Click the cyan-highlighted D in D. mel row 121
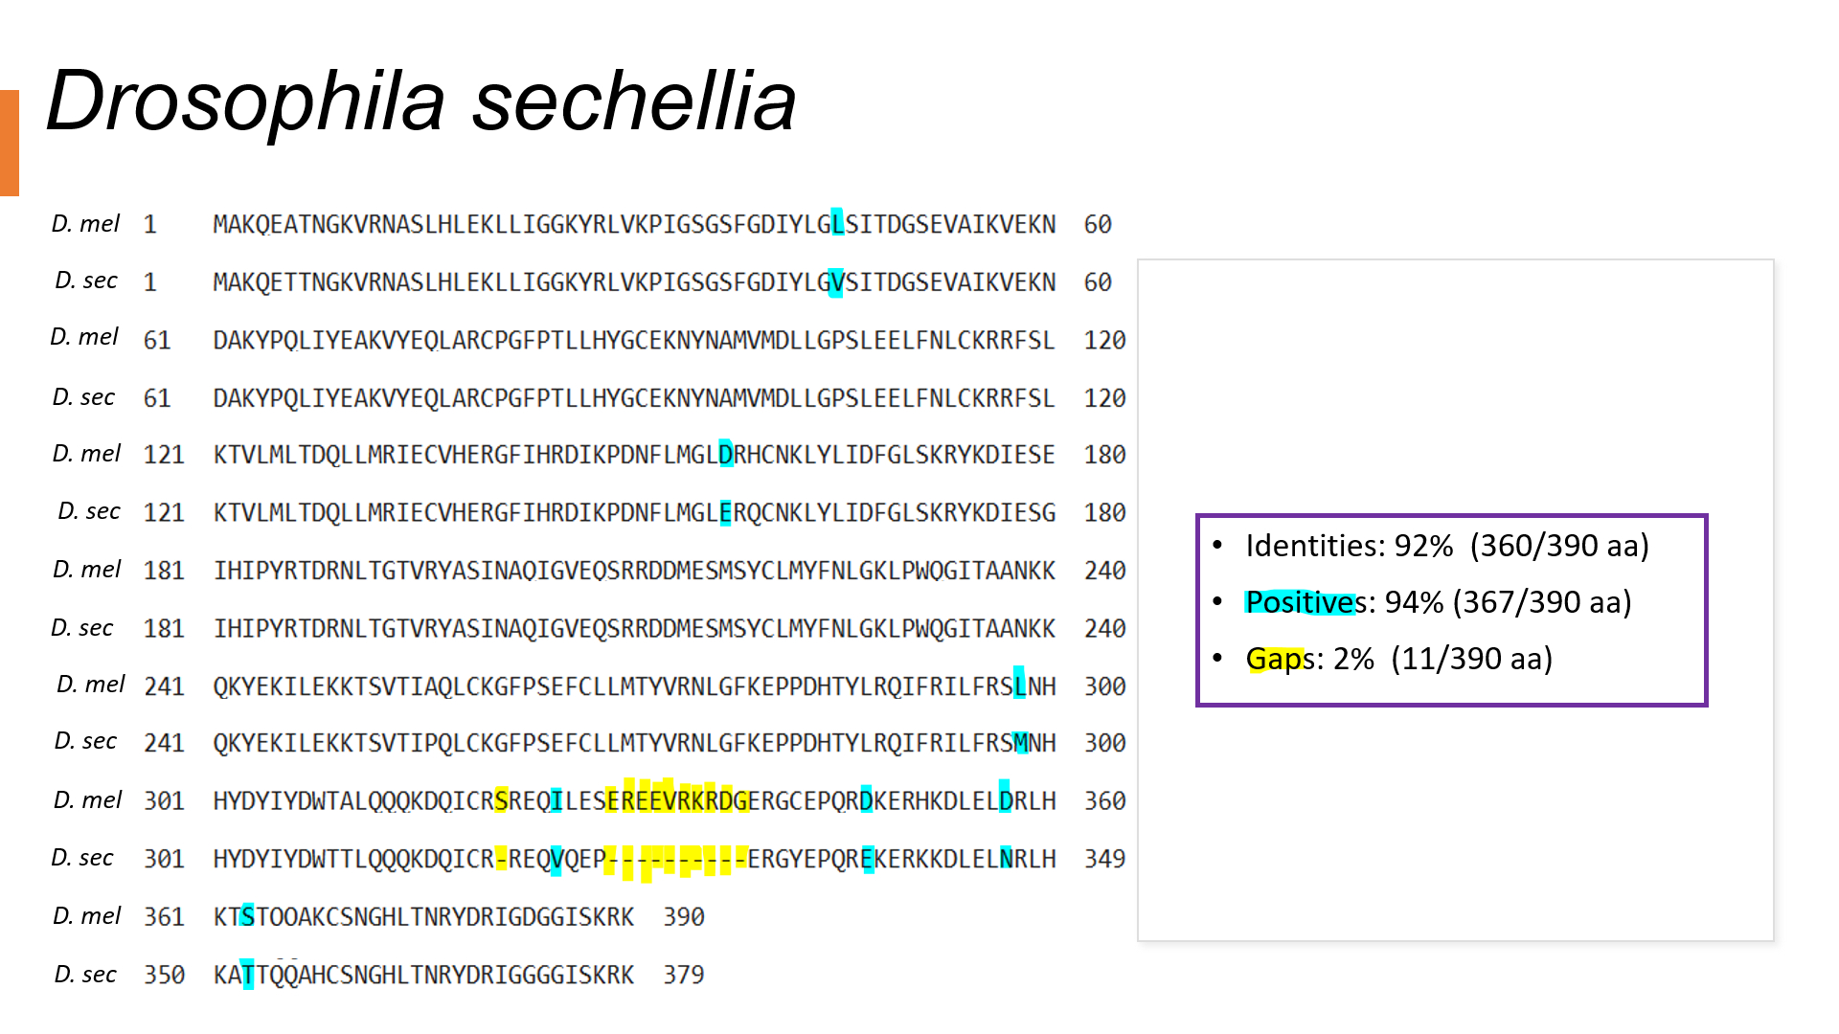Screen dimensions: 1839x1034 pos(725,455)
